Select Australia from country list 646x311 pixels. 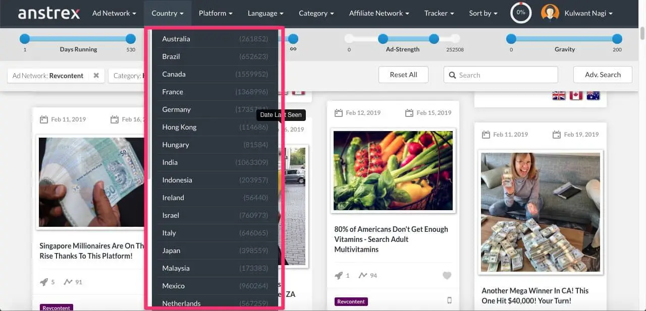215,39
